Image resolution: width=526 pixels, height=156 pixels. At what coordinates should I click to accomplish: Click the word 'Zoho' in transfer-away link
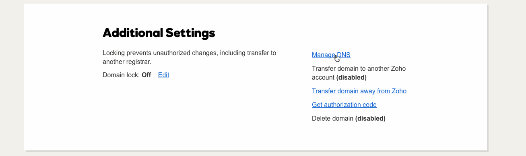399,91
